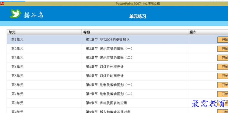Start the 第1单元 exercise with 开始 button
This screenshot has height=113, width=228.
(223, 40)
